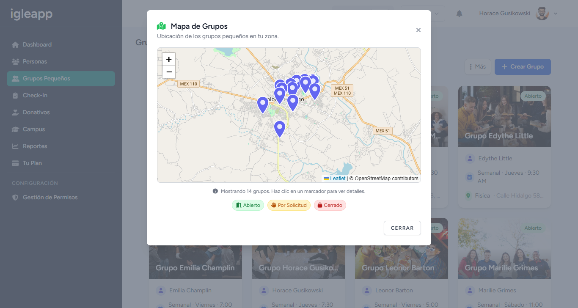
Task: Open notifications bell
Action: point(459,14)
